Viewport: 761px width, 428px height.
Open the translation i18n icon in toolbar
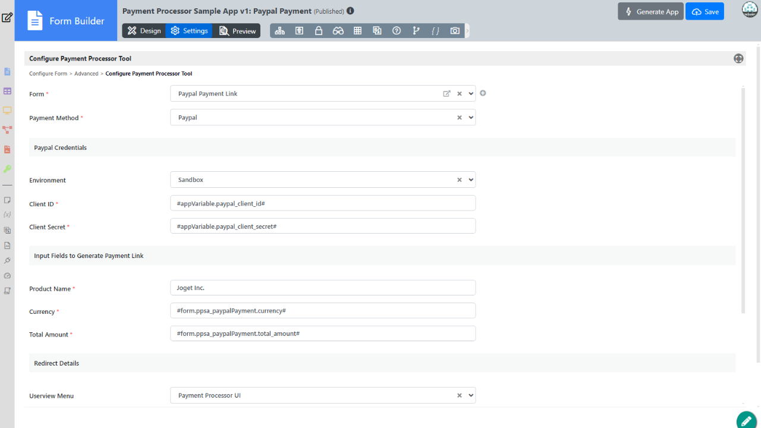click(x=377, y=31)
